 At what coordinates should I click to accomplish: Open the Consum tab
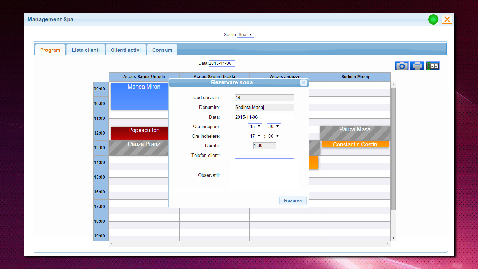tap(162, 50)
